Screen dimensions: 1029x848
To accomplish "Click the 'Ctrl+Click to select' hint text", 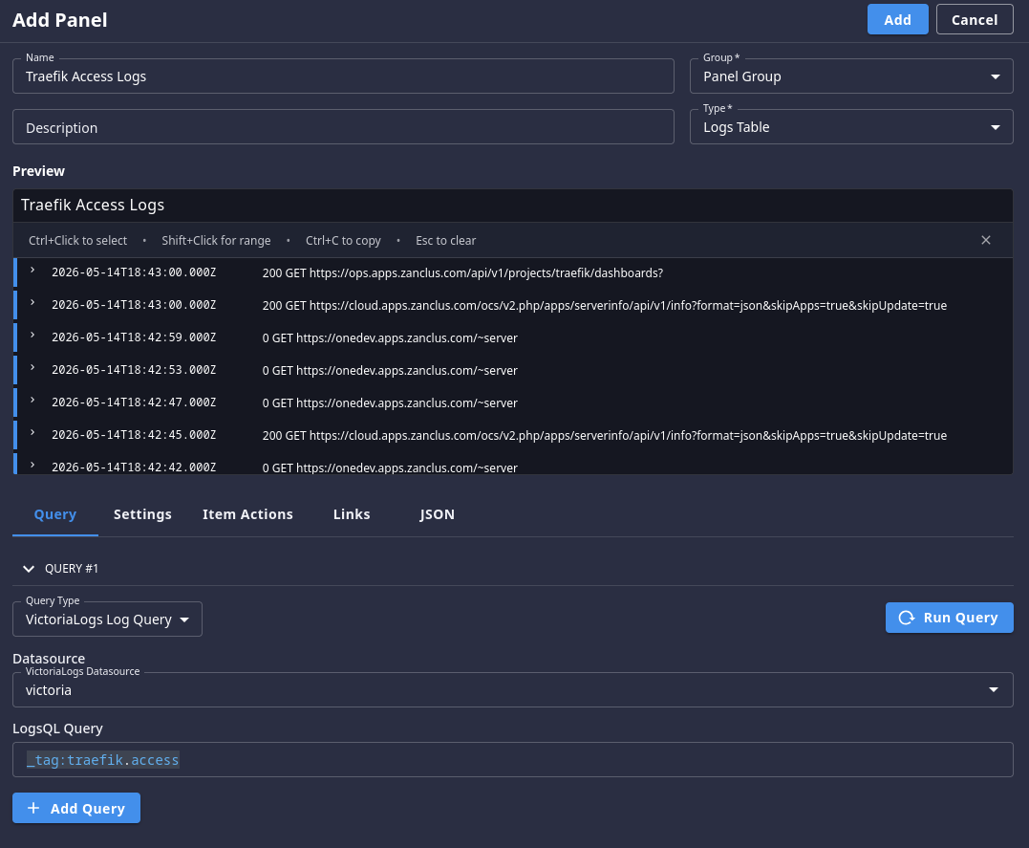I will (x=78, y=240).
